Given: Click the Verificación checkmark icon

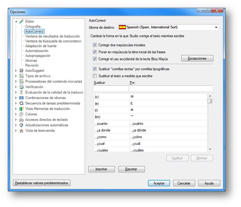Looking at the screenshot, I should point(21,87).
